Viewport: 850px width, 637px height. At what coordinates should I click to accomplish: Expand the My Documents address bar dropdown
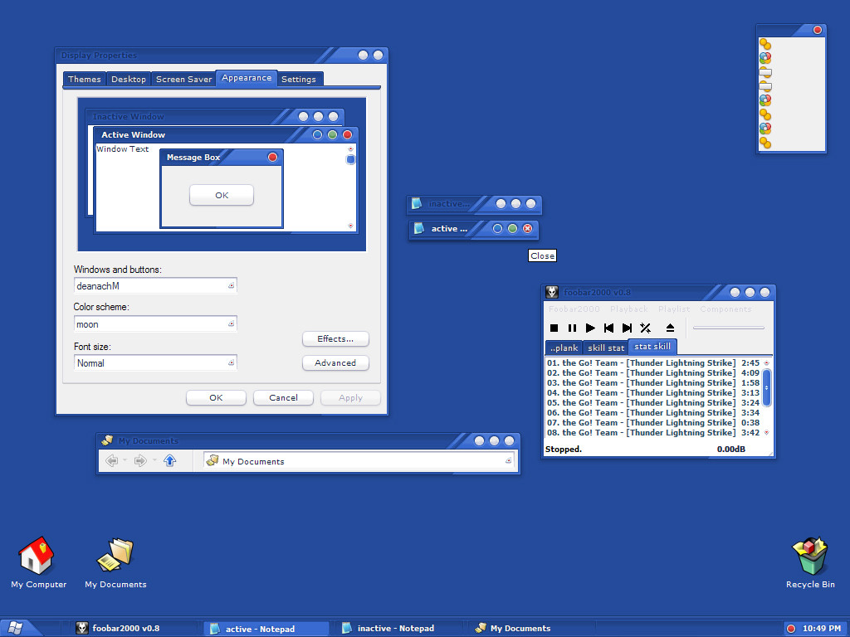[x=508, y=461]
